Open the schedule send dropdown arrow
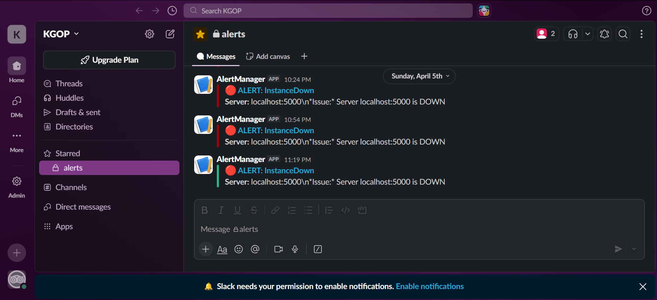Image resolution: width=657 pixels, height=300 pixels. (634, 249)
